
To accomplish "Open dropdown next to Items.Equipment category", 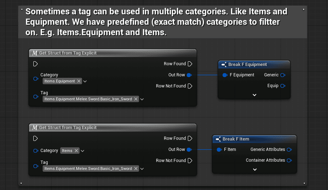I will [85, 81].
